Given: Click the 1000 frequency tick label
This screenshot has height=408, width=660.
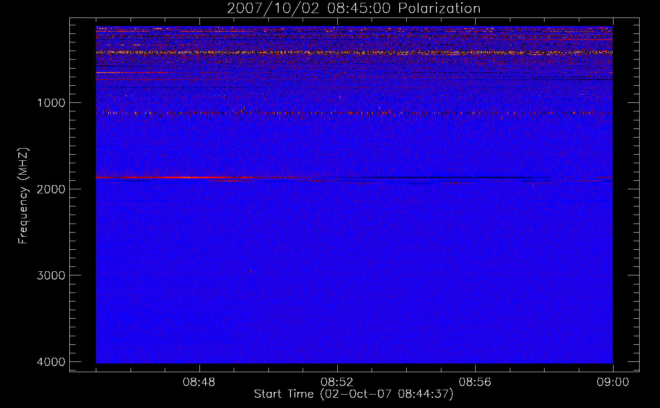Looking at the screenshot, I should tap(51, 103).
